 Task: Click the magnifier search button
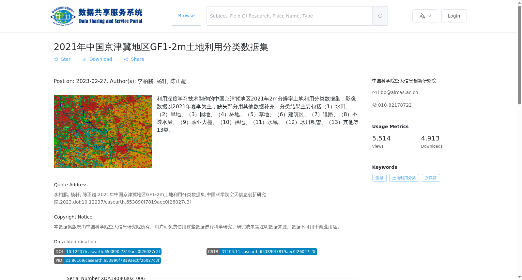pos(380,16)
